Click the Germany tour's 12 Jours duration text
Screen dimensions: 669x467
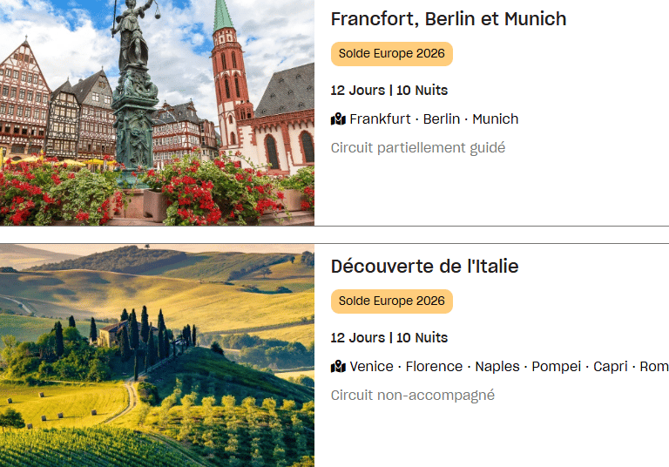[357, 91]
